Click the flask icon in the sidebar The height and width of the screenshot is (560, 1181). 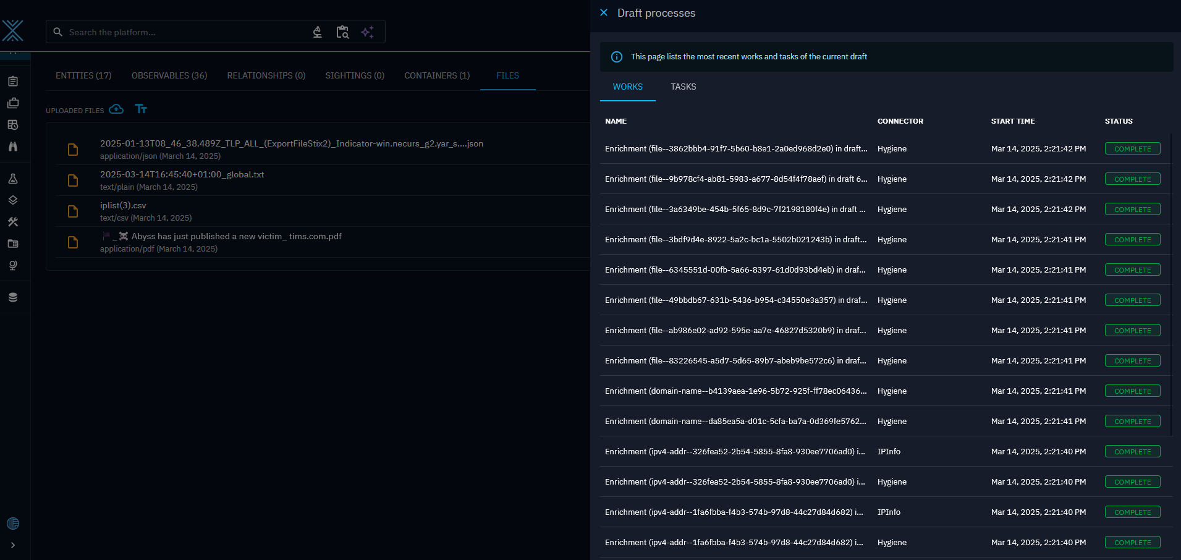click(x=13, y=179)
